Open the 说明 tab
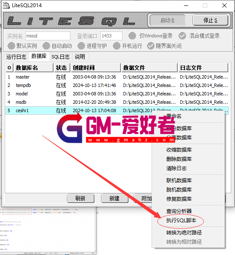The width and height of the screenshot is (235, 255). (80, 57)
